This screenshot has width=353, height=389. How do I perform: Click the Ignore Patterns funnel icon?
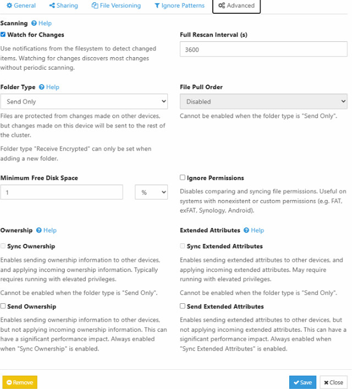click(157, 5)
